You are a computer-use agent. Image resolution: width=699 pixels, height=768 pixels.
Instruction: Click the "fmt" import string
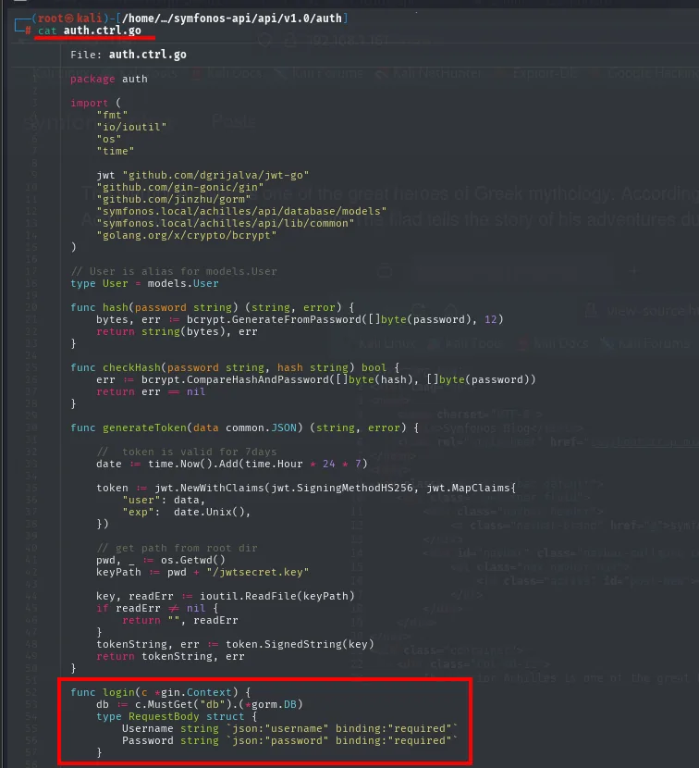(112, 115)
